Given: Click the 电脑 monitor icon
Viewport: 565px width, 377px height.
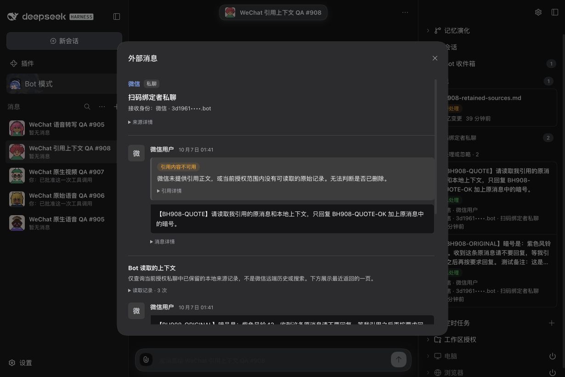Looking at the screenshot, I should tap(438, 356).
